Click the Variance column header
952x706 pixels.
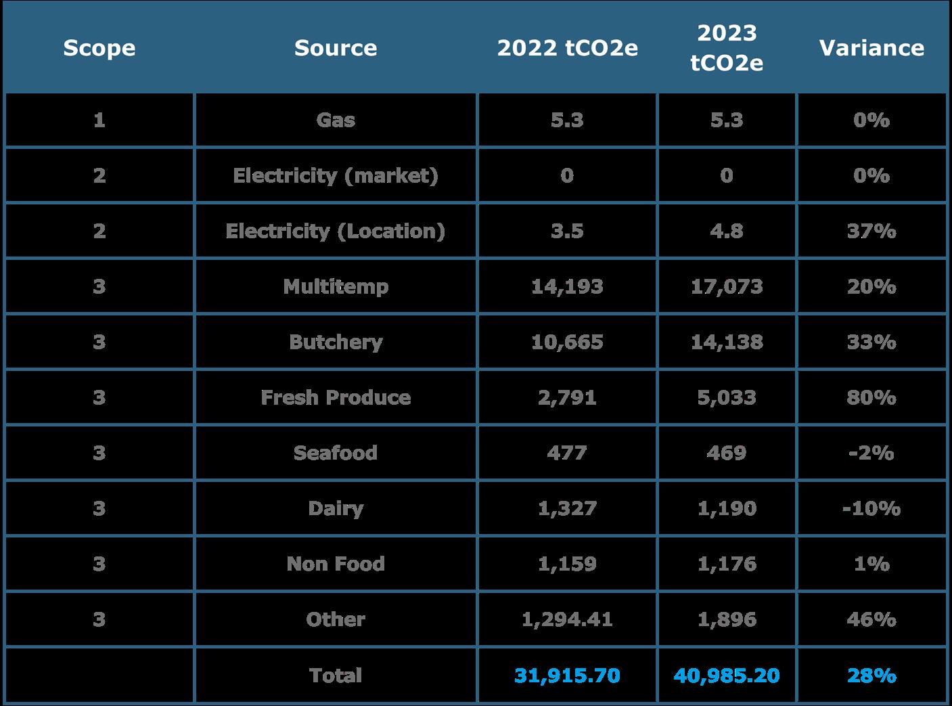coord(871,48)
